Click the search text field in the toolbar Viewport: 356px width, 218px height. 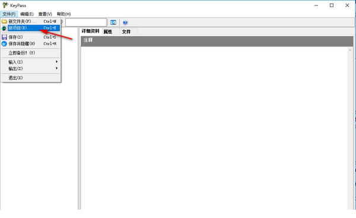tap(86, 23)
